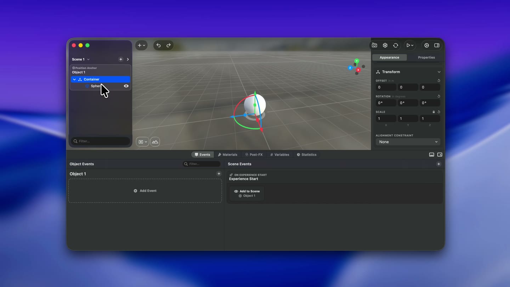The image size is (510, 287).
Task: Click the red X axis on orientation gizmo
Action: [358, 70]
